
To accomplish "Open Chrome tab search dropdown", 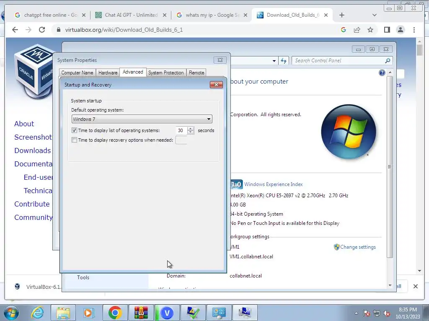I will (375, 15).
